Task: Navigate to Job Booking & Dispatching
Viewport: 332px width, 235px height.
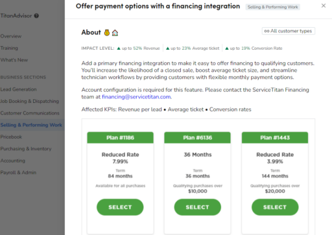Action: 30,101
